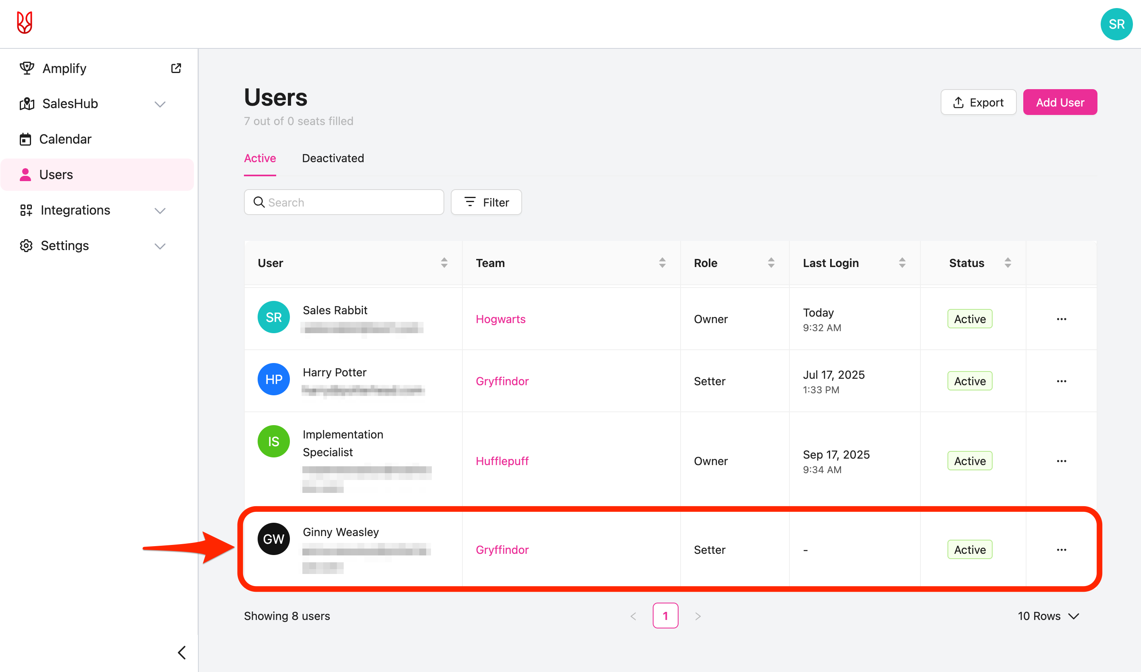This screenshot has height=672, width=1141.
Task: Open the Hufflepuff team link
Action: (502, 461)
